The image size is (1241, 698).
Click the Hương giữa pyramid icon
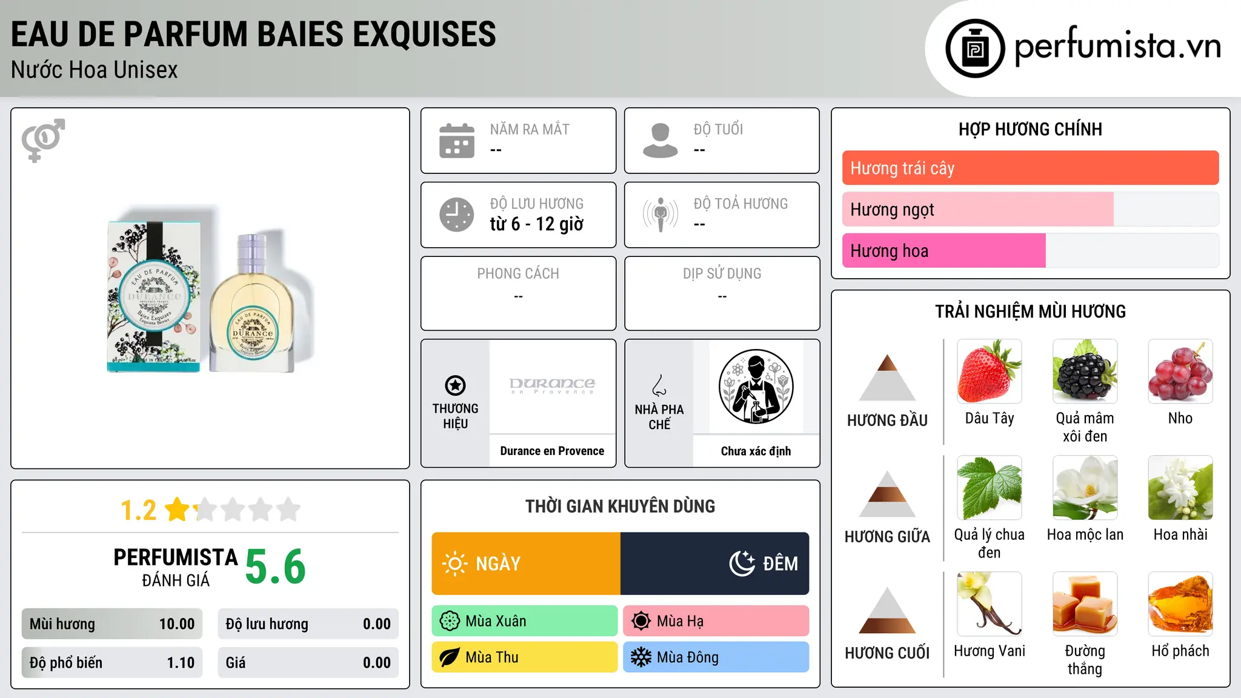click(887, 494)
